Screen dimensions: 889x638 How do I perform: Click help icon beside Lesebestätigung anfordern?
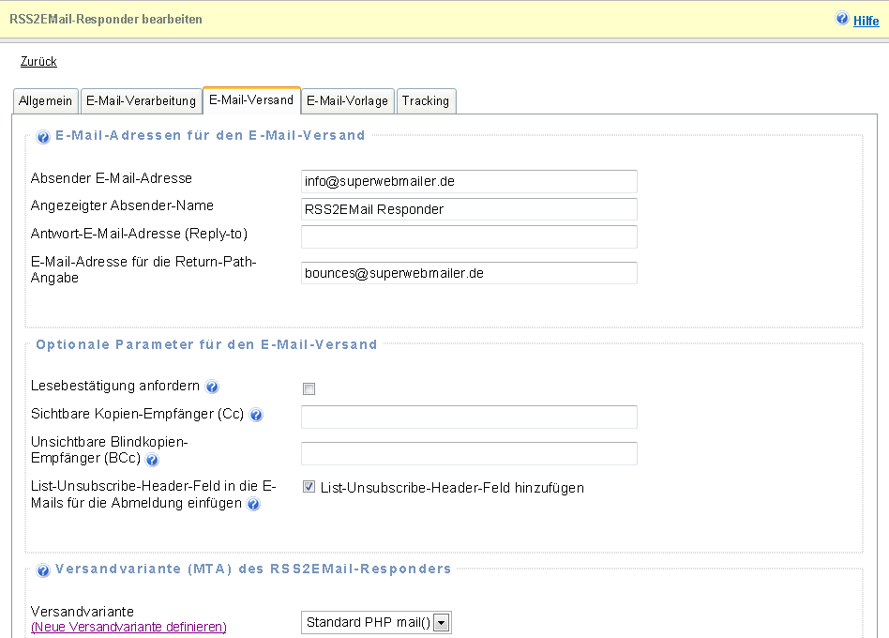point(212,387)
